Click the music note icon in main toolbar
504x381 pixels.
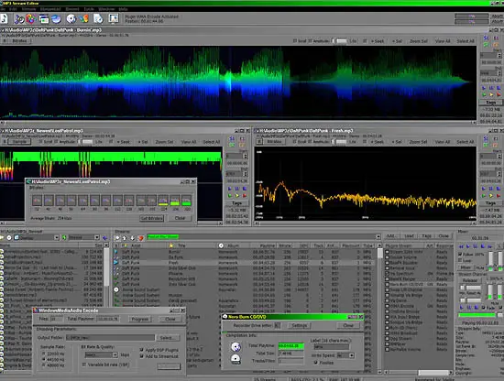4,18
